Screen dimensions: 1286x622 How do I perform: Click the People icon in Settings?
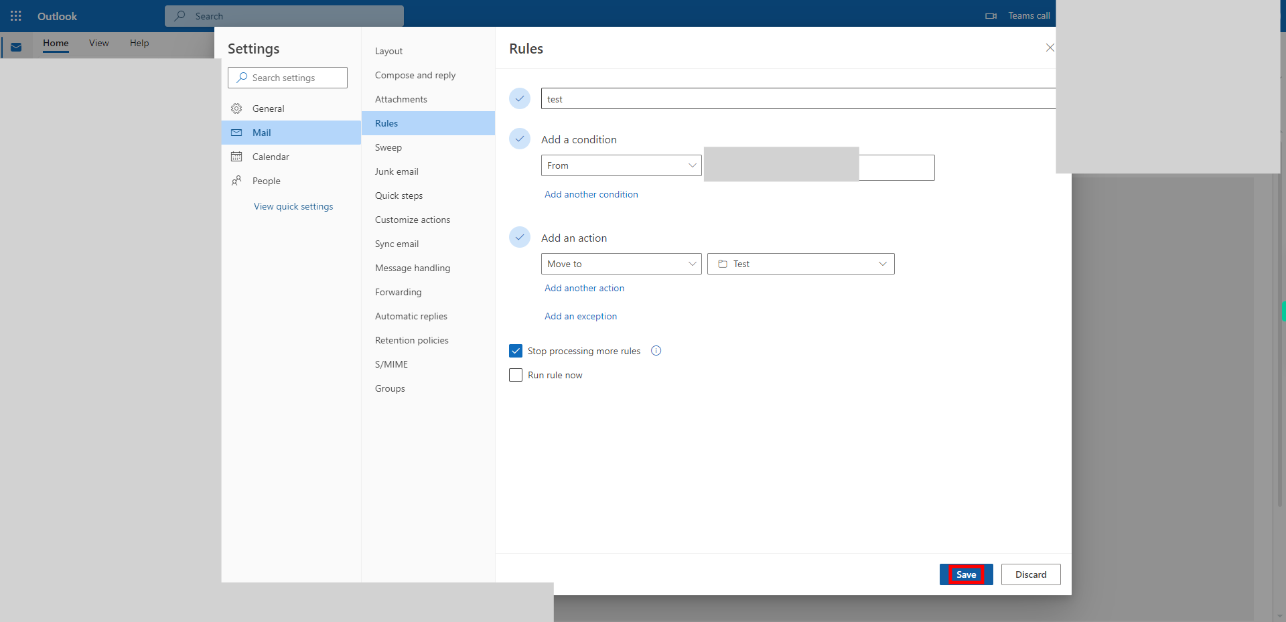pos(236,181)
